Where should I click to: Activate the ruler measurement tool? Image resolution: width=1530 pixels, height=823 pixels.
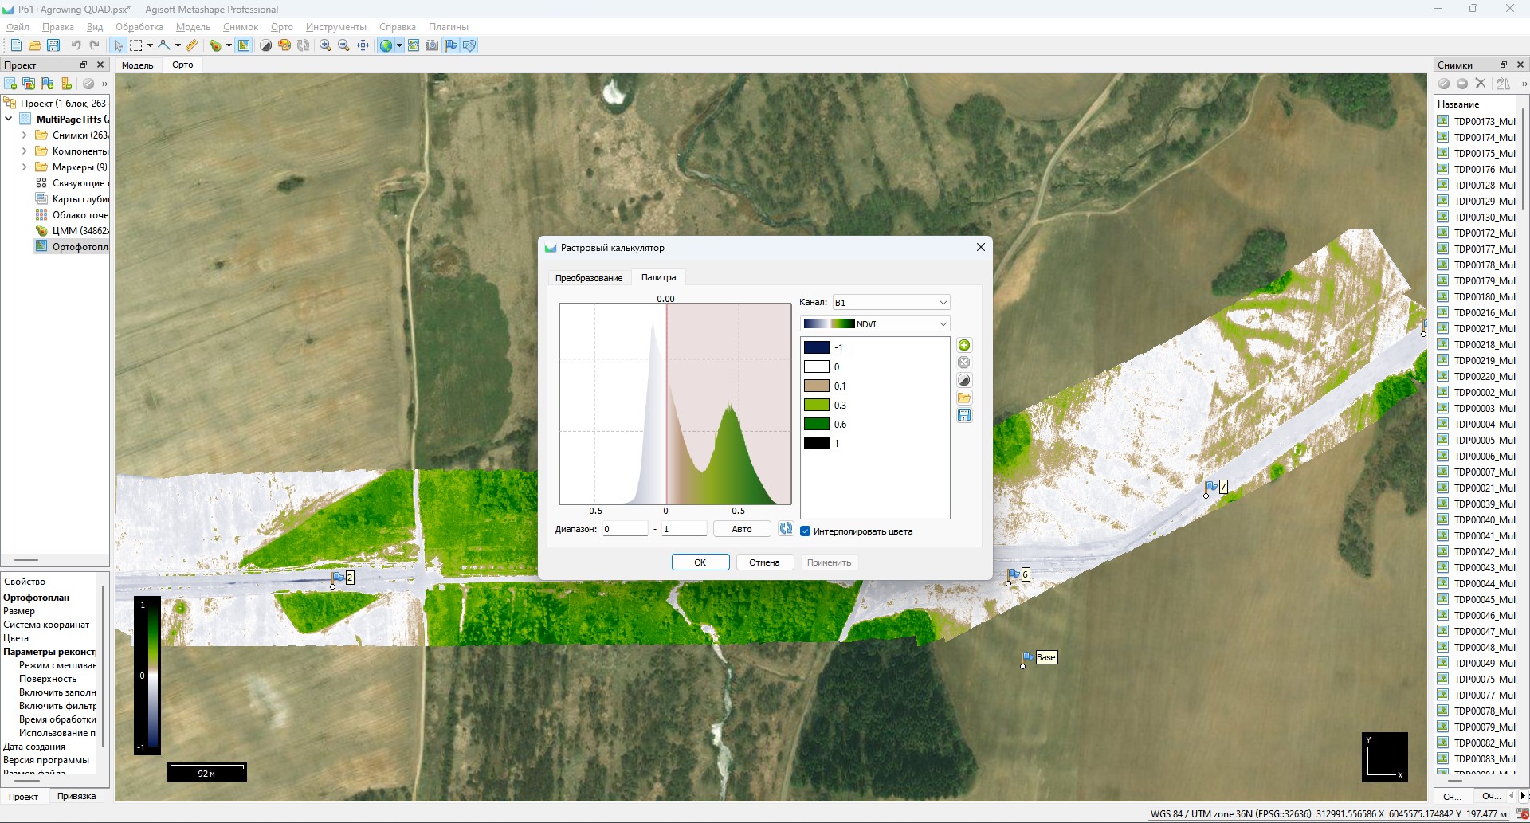[x=192, y=45]
